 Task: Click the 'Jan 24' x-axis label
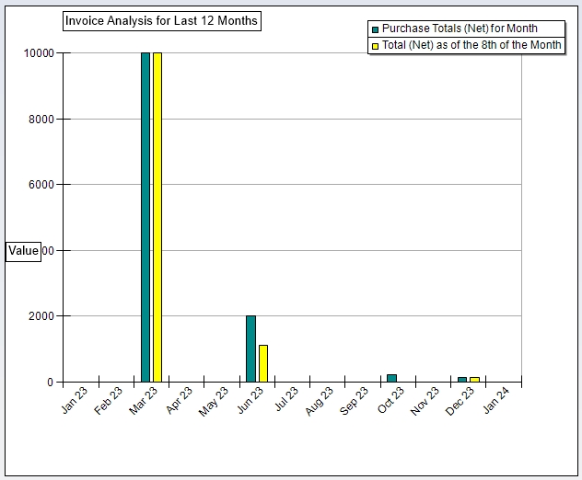pyautogui.click(x=496, y=402)
